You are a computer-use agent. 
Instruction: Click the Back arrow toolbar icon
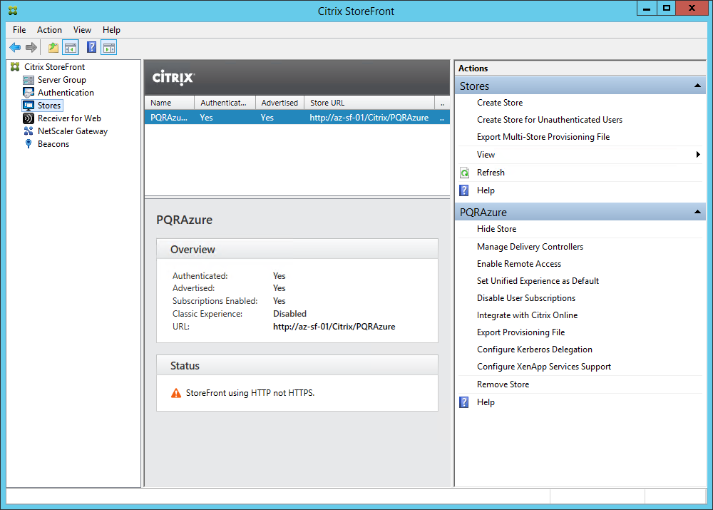[15, 47]
